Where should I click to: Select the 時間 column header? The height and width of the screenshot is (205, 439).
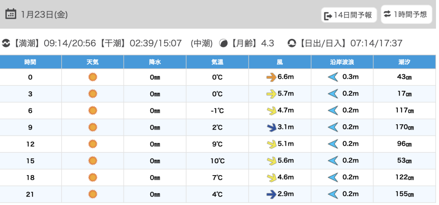tap(30, 62)
